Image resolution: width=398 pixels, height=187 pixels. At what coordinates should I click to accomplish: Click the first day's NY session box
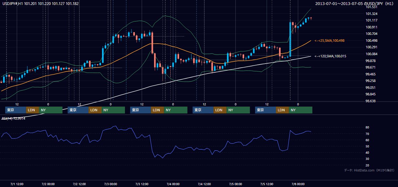click(x=51, y=110)
